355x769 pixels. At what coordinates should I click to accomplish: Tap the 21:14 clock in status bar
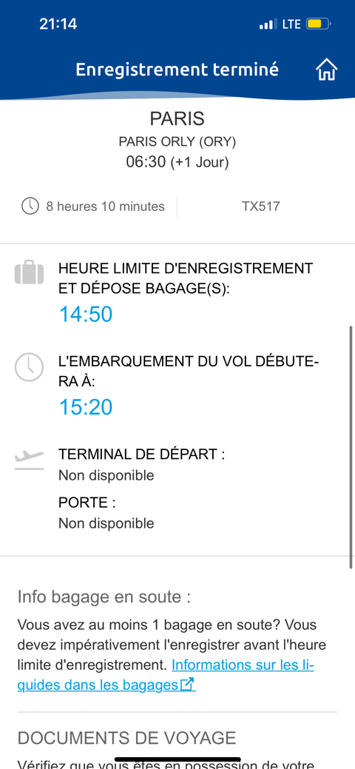coord(58,24)
